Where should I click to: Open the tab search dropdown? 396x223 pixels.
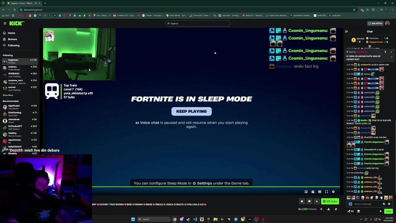pyautogui.click(x=3, y=3)
